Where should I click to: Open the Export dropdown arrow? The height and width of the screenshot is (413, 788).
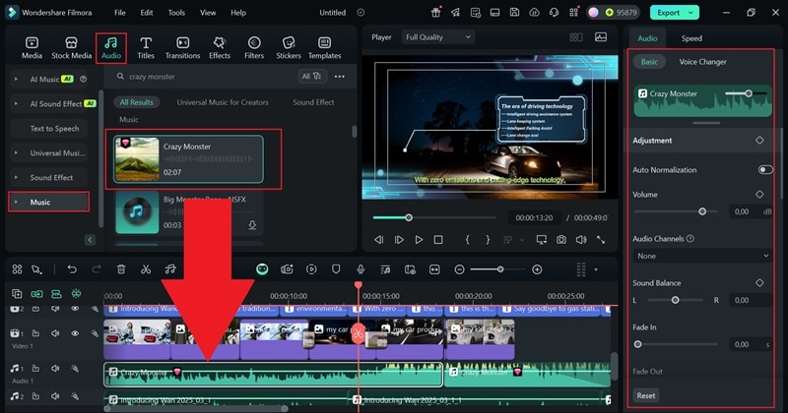pyautogui.click(x=691, y=13)
